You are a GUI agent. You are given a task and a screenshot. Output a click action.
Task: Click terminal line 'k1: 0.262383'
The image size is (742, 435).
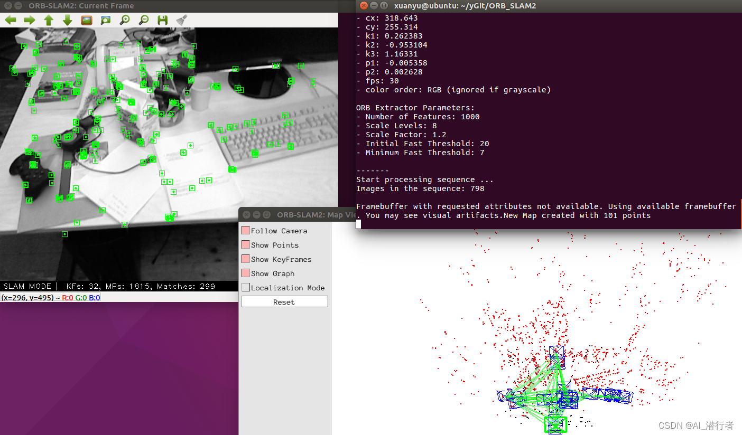pyautogui.click(x=389, y=36)
